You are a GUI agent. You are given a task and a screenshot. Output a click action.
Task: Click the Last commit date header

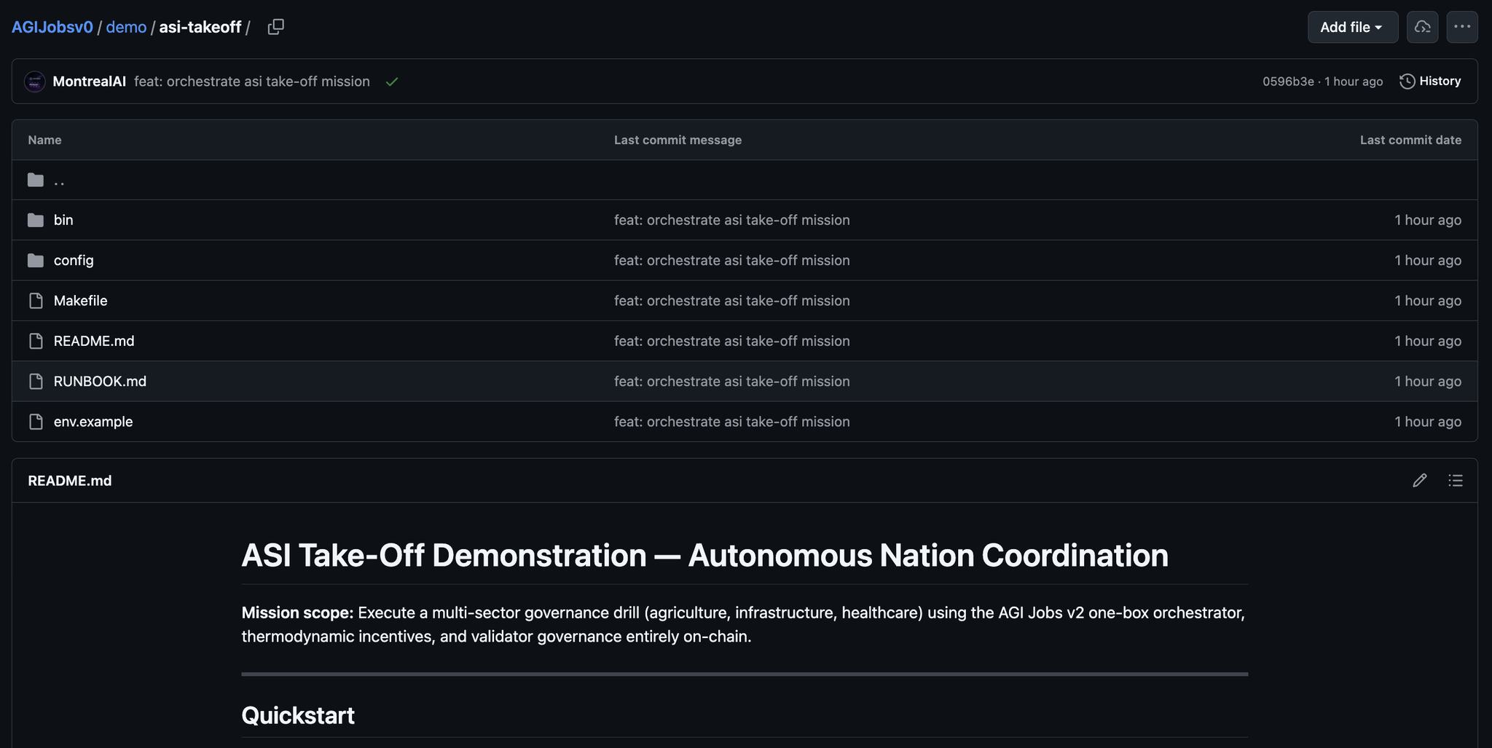coord(1410,140)
